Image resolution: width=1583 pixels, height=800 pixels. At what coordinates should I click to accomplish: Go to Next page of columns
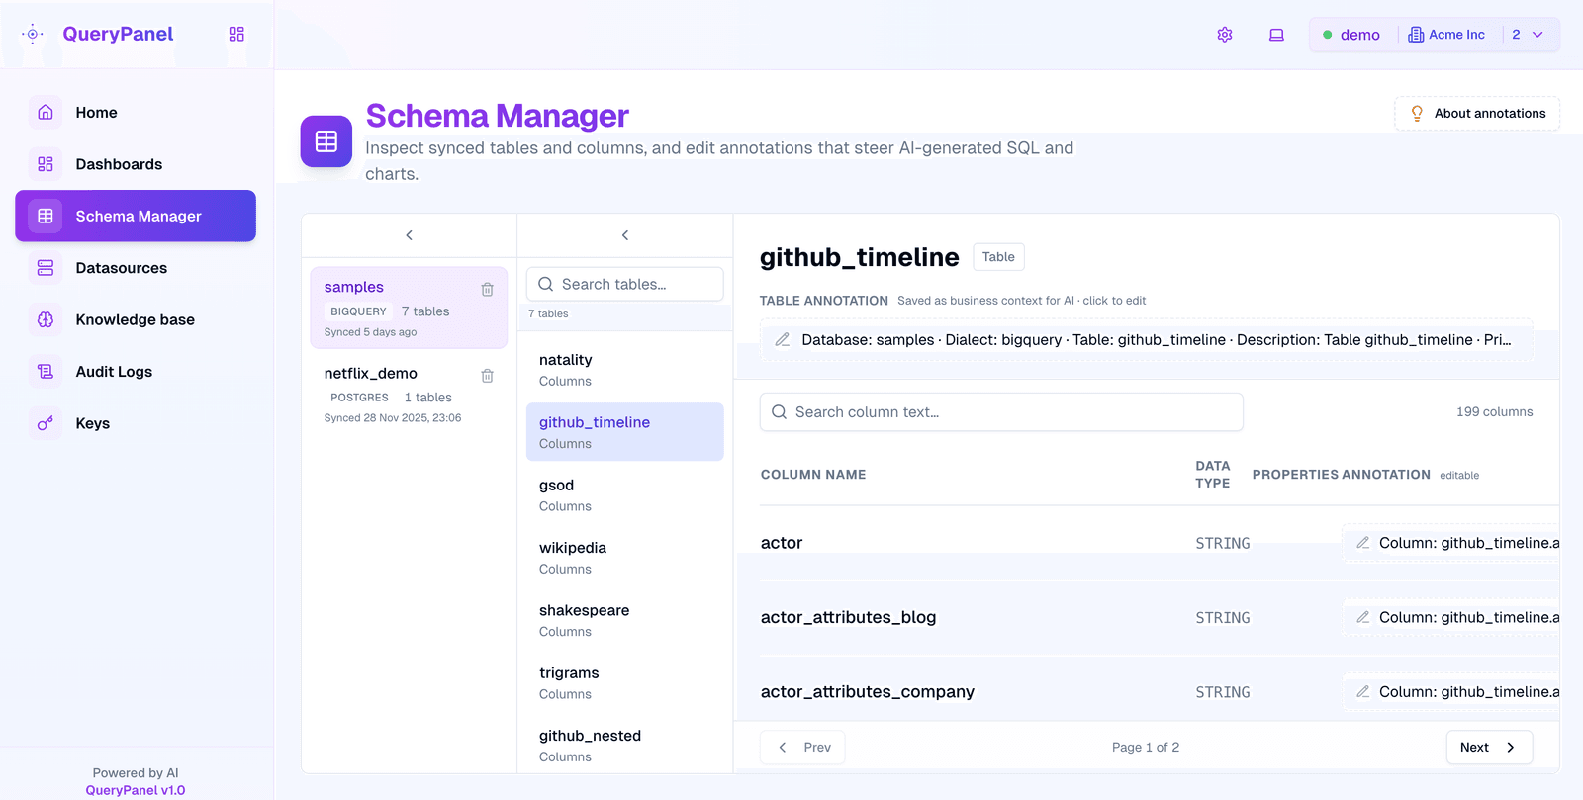pyautogui.click(x=1489, y=748)
